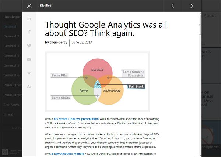Share the article on Twitter
The image size is (221, 157).
coord(29,46)
